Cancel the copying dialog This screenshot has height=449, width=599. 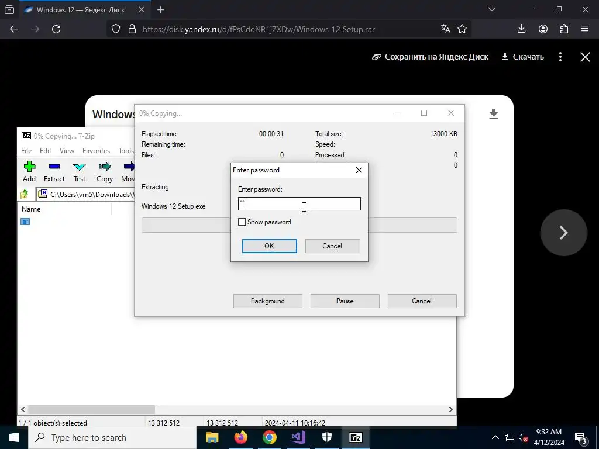coord(422,301)
